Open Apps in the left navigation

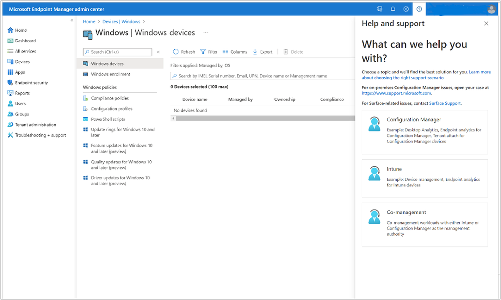[x=16, y=72]
